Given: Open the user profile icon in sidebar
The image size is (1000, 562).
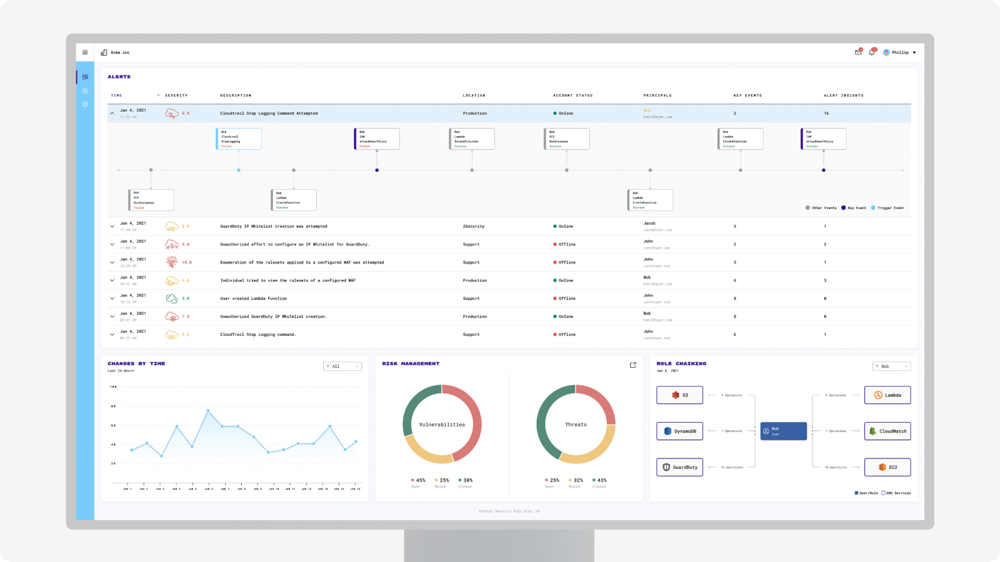Looking at the screenshot, I should pos(85,91).
